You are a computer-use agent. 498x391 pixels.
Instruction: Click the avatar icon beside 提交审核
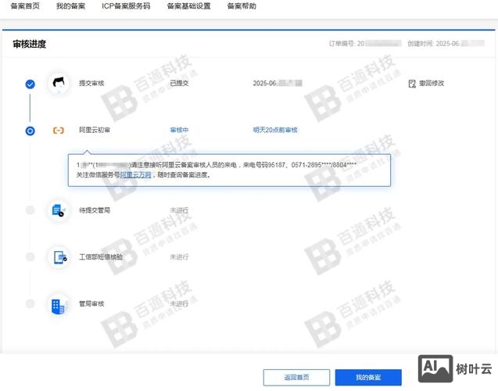59,83
